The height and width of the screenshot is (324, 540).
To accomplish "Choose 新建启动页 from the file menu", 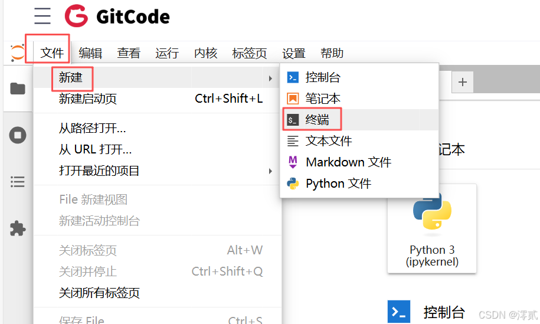I will click(x=157, y=99).
